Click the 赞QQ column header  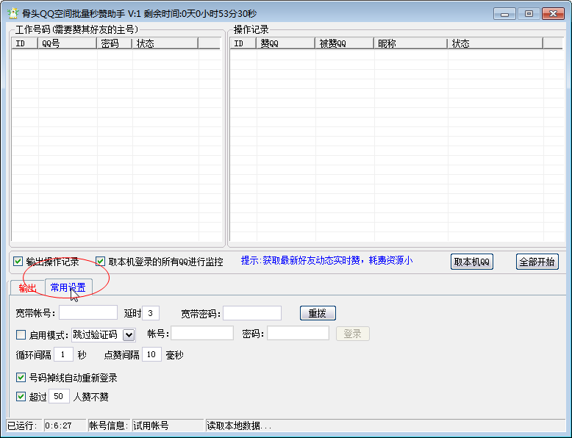(286, 43)
